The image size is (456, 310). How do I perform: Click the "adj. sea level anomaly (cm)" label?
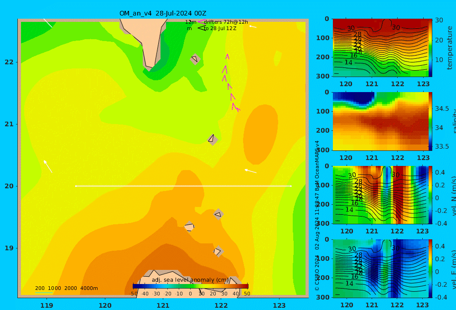pos(191,280)
